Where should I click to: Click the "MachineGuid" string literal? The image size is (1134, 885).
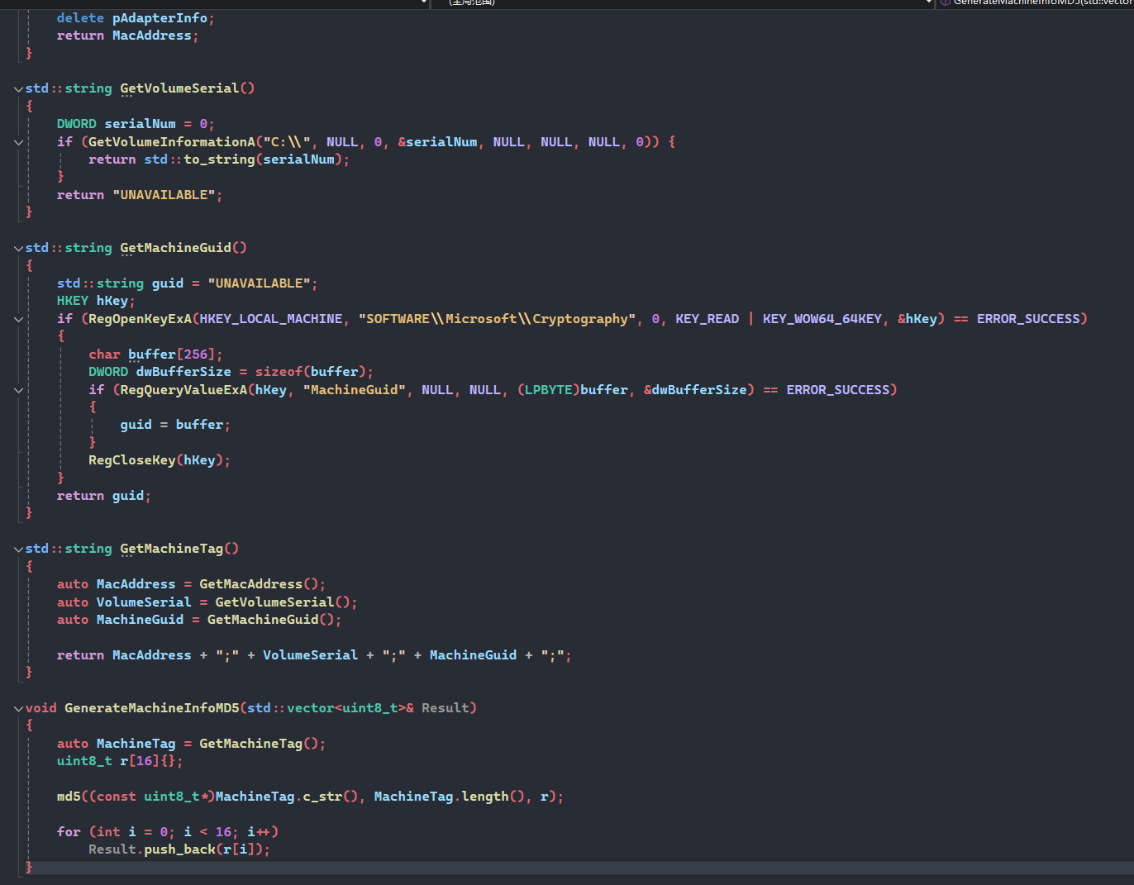point(354,390)
